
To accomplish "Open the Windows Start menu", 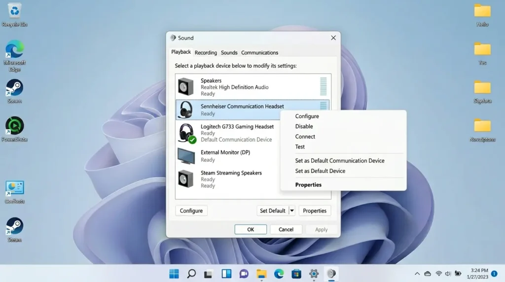I will tap(174, 274).
